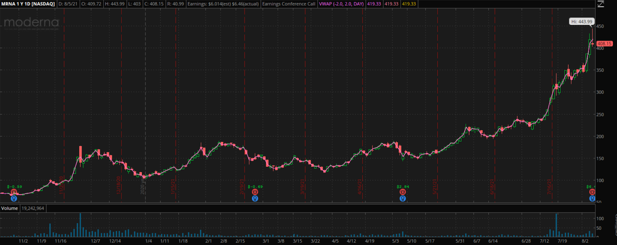Viewport: 617px width, 245px height.
Task: Click the 4/5 date axis label
Action: 335,241
